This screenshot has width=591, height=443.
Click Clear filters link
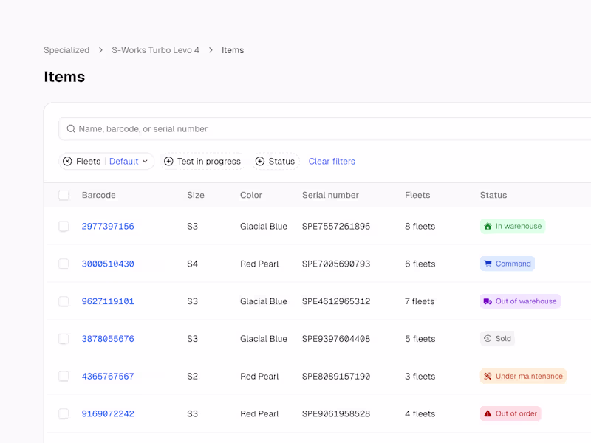click(x=332, y=162)
